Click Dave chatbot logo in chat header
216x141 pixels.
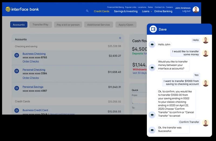(x=153, y=29)
